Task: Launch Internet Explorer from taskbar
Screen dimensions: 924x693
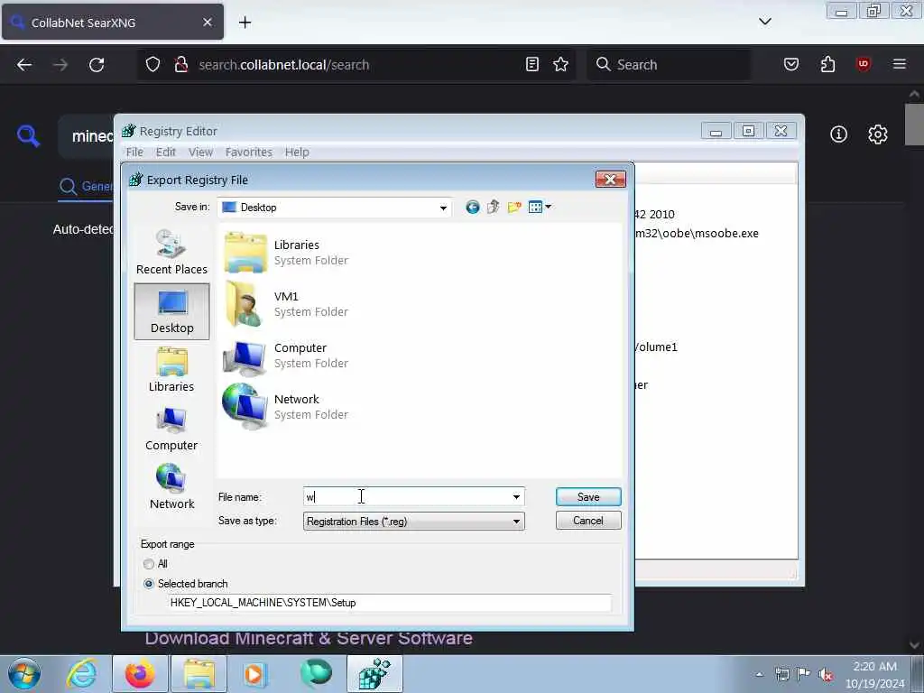Action: tap(82, 673)
